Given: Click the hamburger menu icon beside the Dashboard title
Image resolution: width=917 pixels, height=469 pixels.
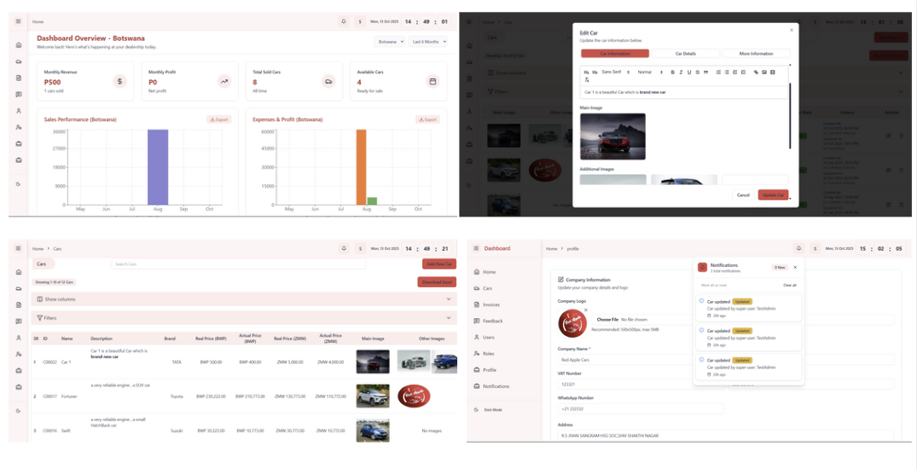Looking at the screenshot, I should click(x=476, y=248).
